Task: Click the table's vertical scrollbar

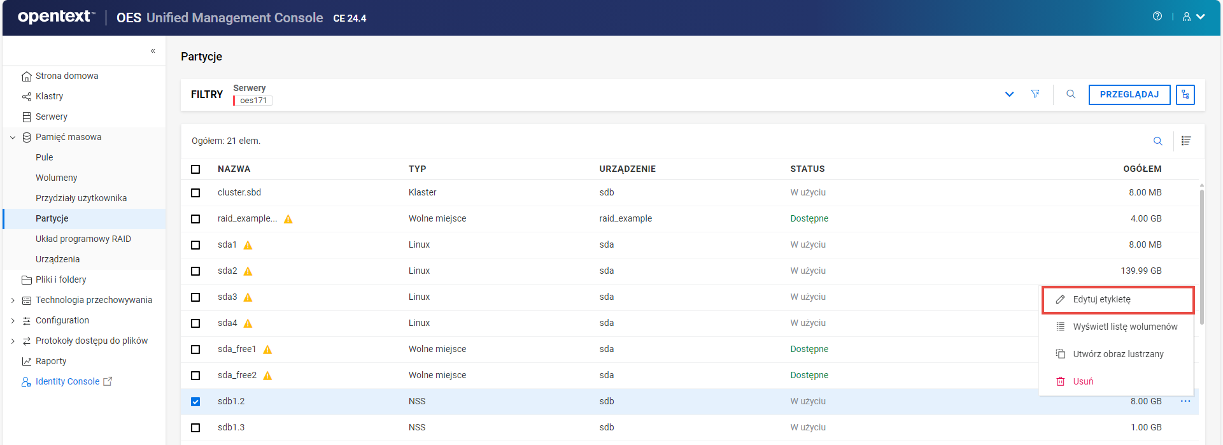Action: pyautogui.click(x=1201, y=255)
